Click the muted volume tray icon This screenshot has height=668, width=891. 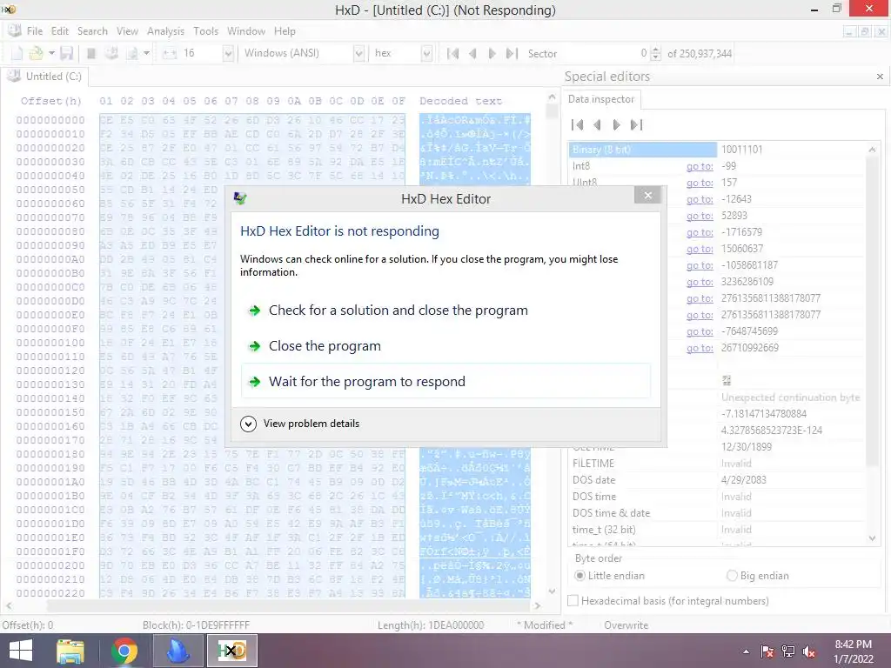click(809, 651)
